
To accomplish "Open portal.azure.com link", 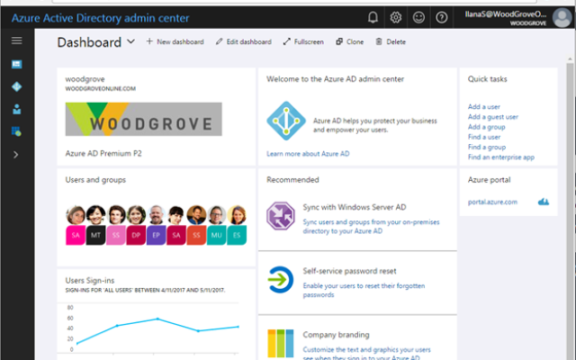I will (x=492, y=202).
